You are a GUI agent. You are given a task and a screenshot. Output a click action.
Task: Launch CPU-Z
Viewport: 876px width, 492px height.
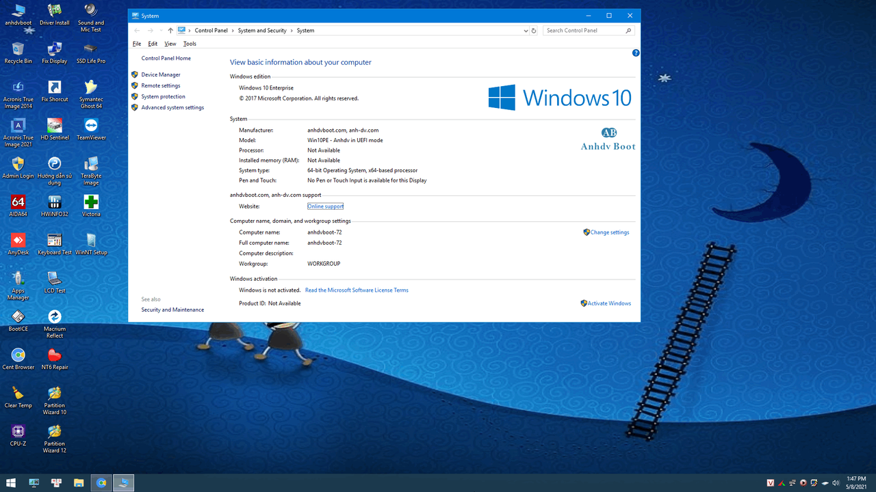pyautogui.click(x=18, y=436)
